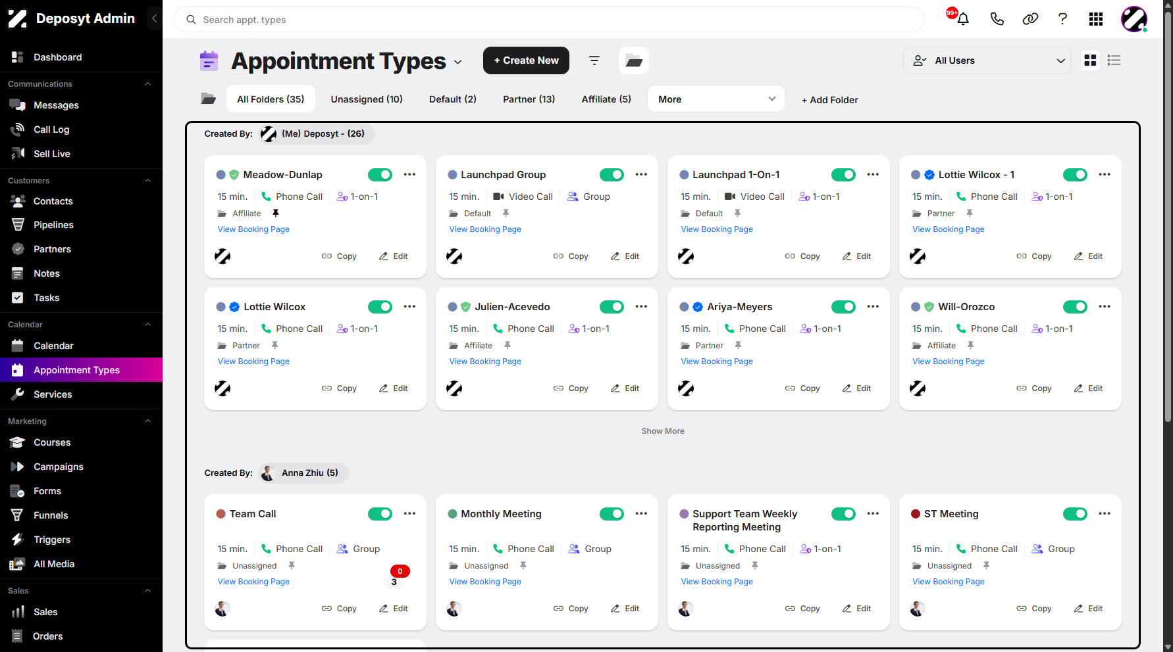Open the filter icon beside Create New
The width and height of the screenshot is (1173, 652).
(x=594, y=60)
